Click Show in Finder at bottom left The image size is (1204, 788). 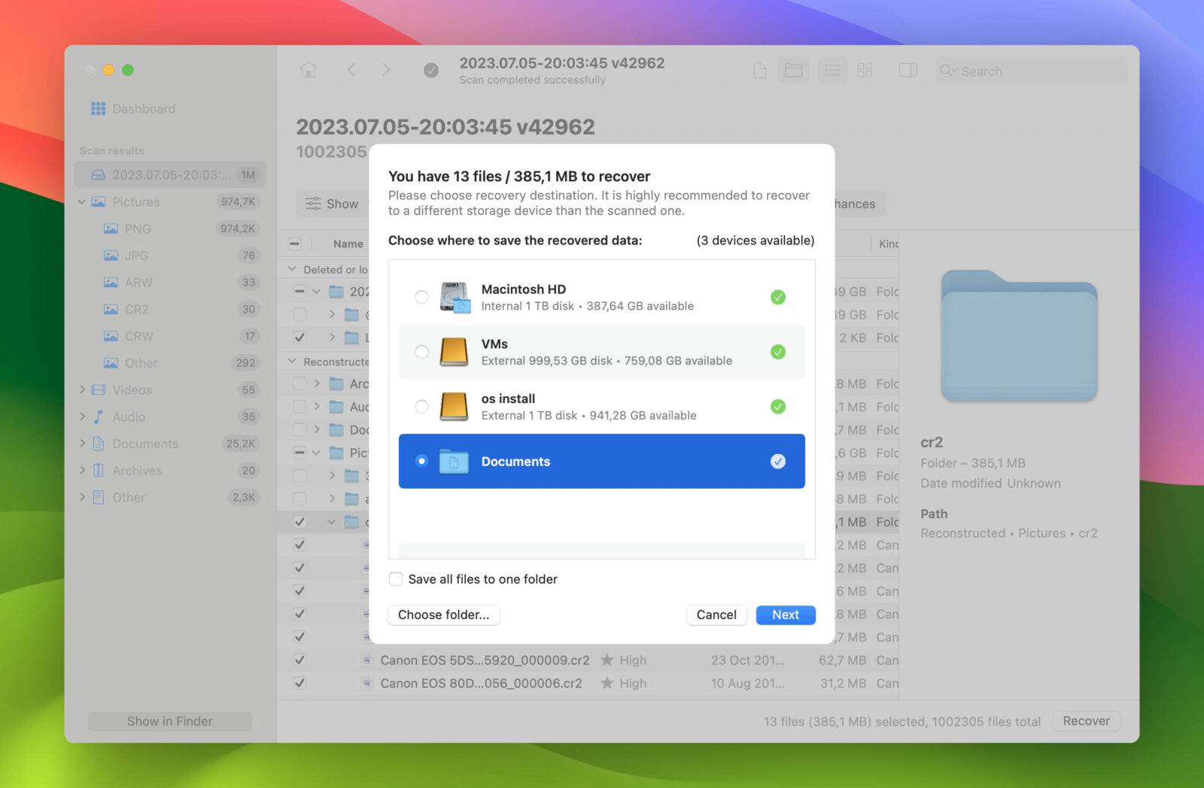169,720
